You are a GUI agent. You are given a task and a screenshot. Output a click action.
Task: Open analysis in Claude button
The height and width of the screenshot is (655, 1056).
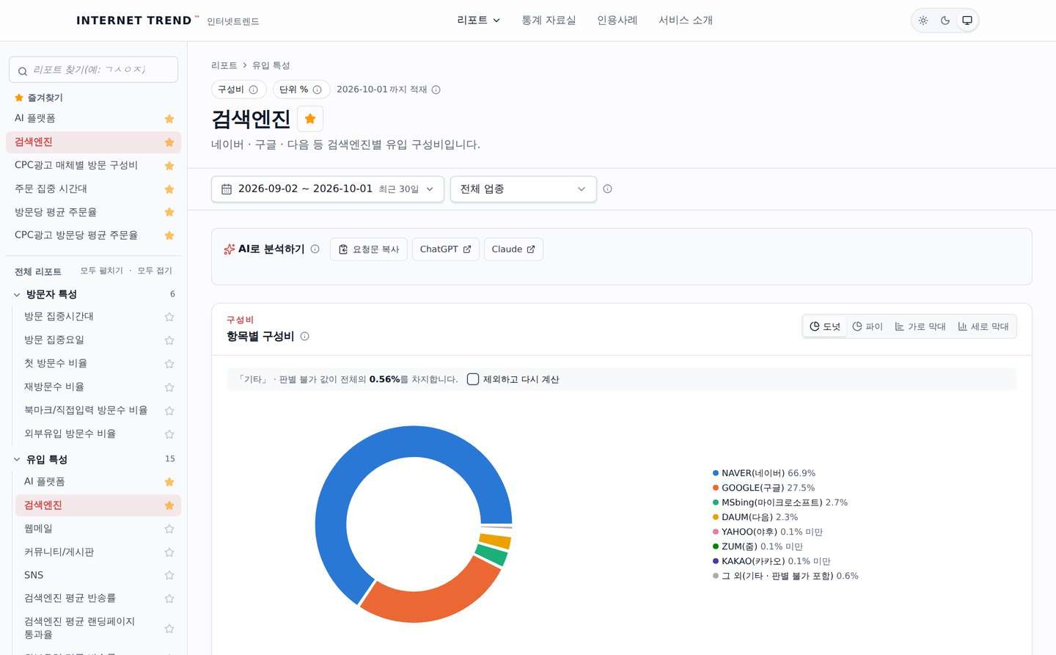pos(513,249)
